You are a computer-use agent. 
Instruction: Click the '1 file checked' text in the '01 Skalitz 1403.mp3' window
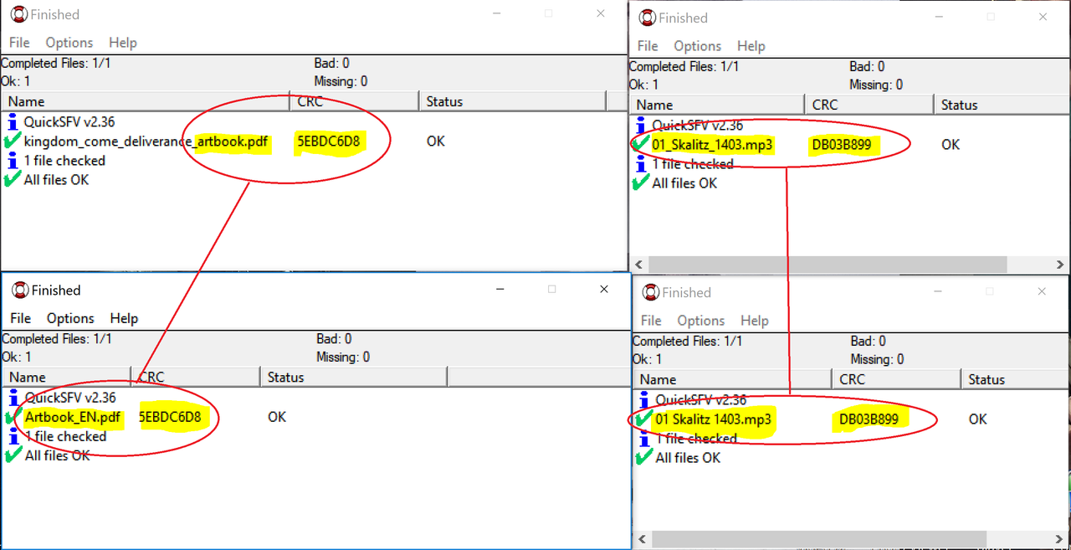[697, 438]
